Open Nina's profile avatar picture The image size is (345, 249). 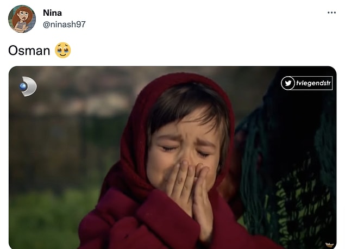coord(22,19)
